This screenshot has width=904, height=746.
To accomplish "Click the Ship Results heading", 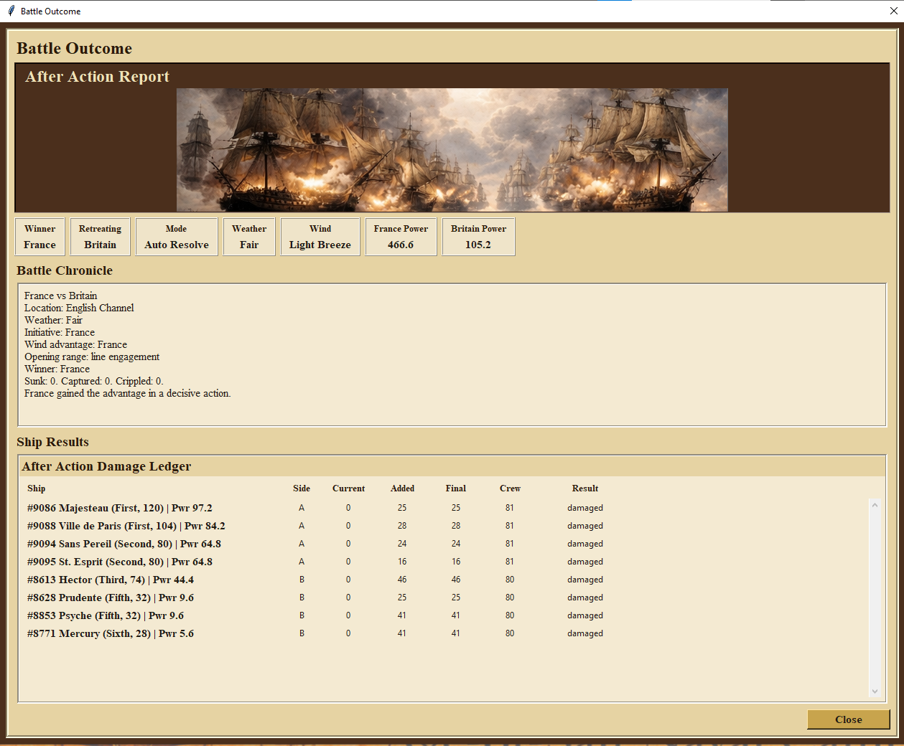I will pos(52,442).
